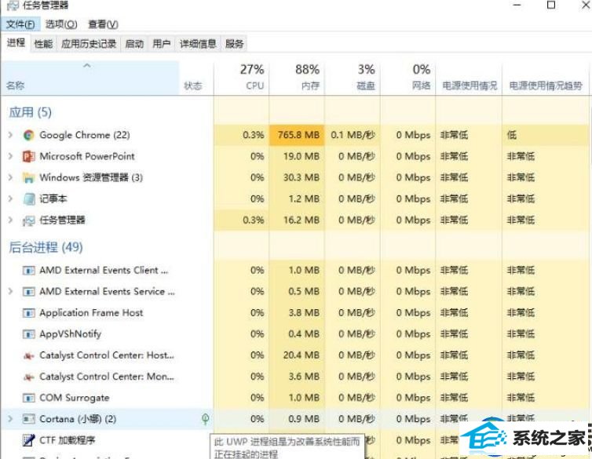The width and height of the screenshot is (592, 459).
Task: Click the AMD External Events Service icon
Action: tap(29, 292)
